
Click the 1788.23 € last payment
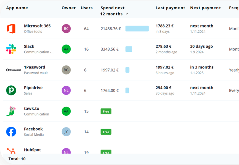click(x=164, y=26)
